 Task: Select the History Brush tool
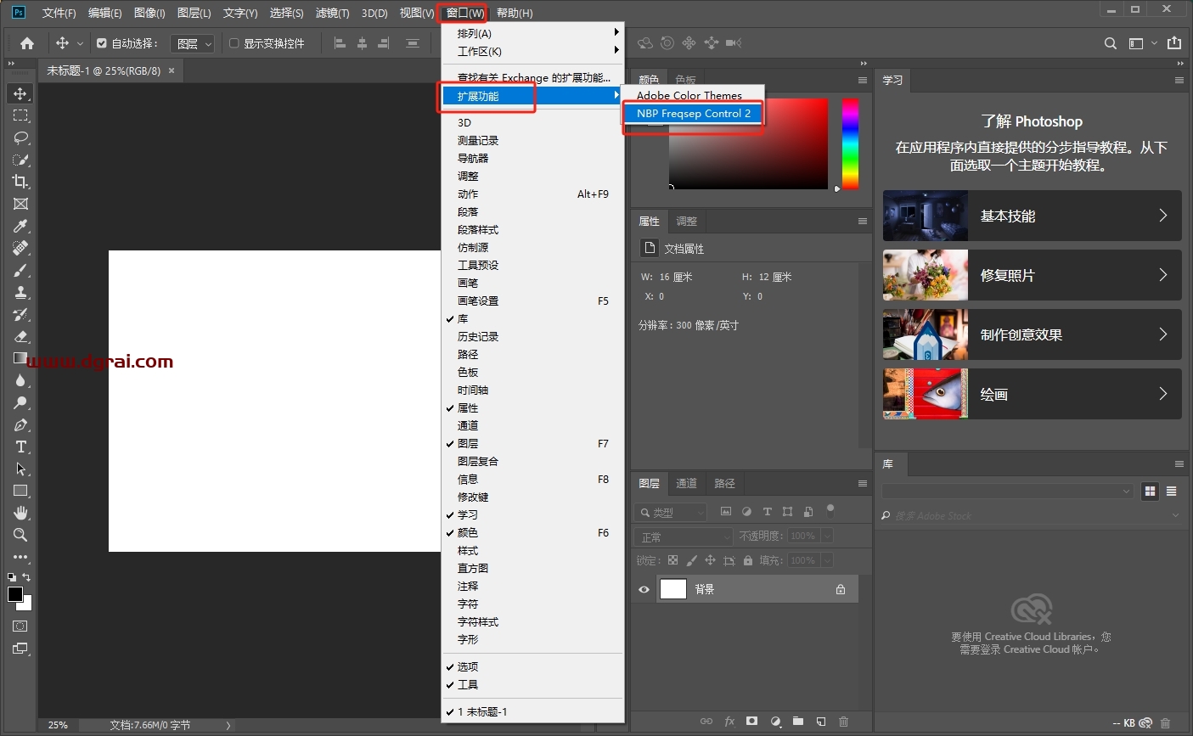[20, 314]
